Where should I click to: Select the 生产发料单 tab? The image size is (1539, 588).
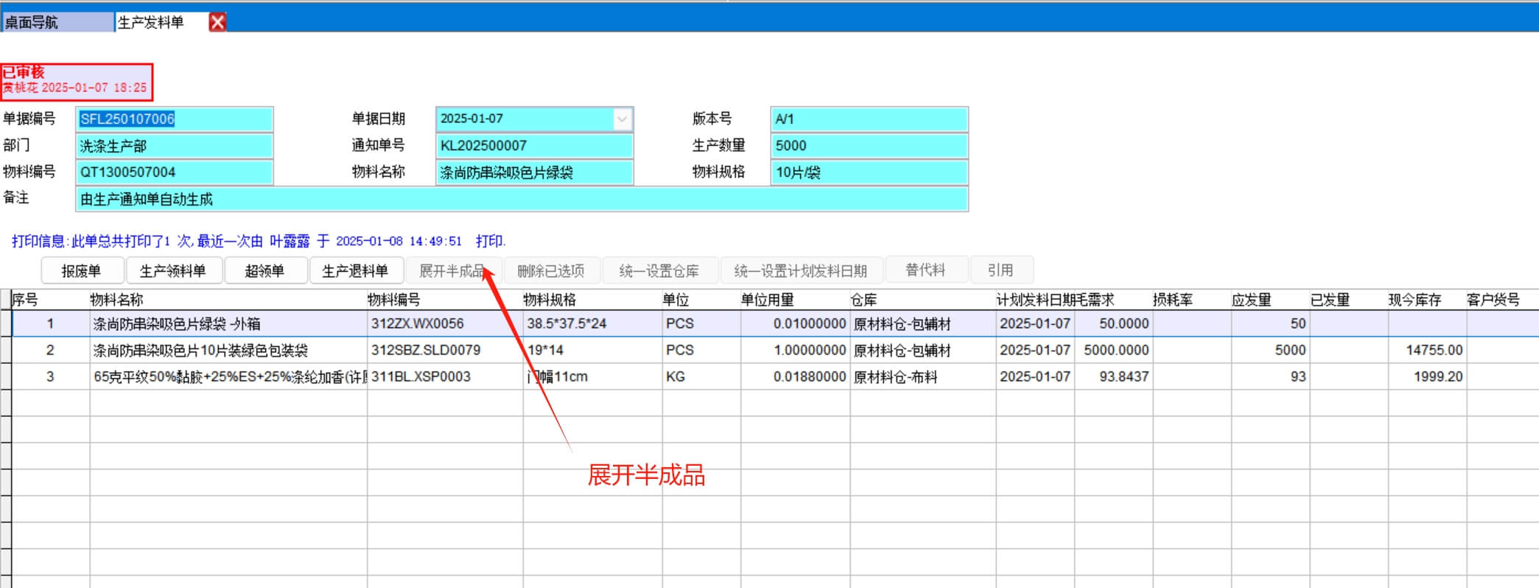[152, 22]
